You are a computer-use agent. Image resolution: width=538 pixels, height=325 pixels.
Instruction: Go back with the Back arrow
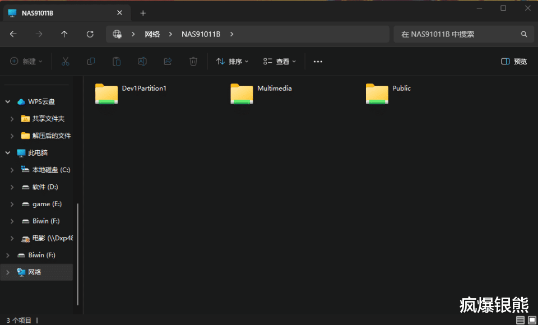13,34
